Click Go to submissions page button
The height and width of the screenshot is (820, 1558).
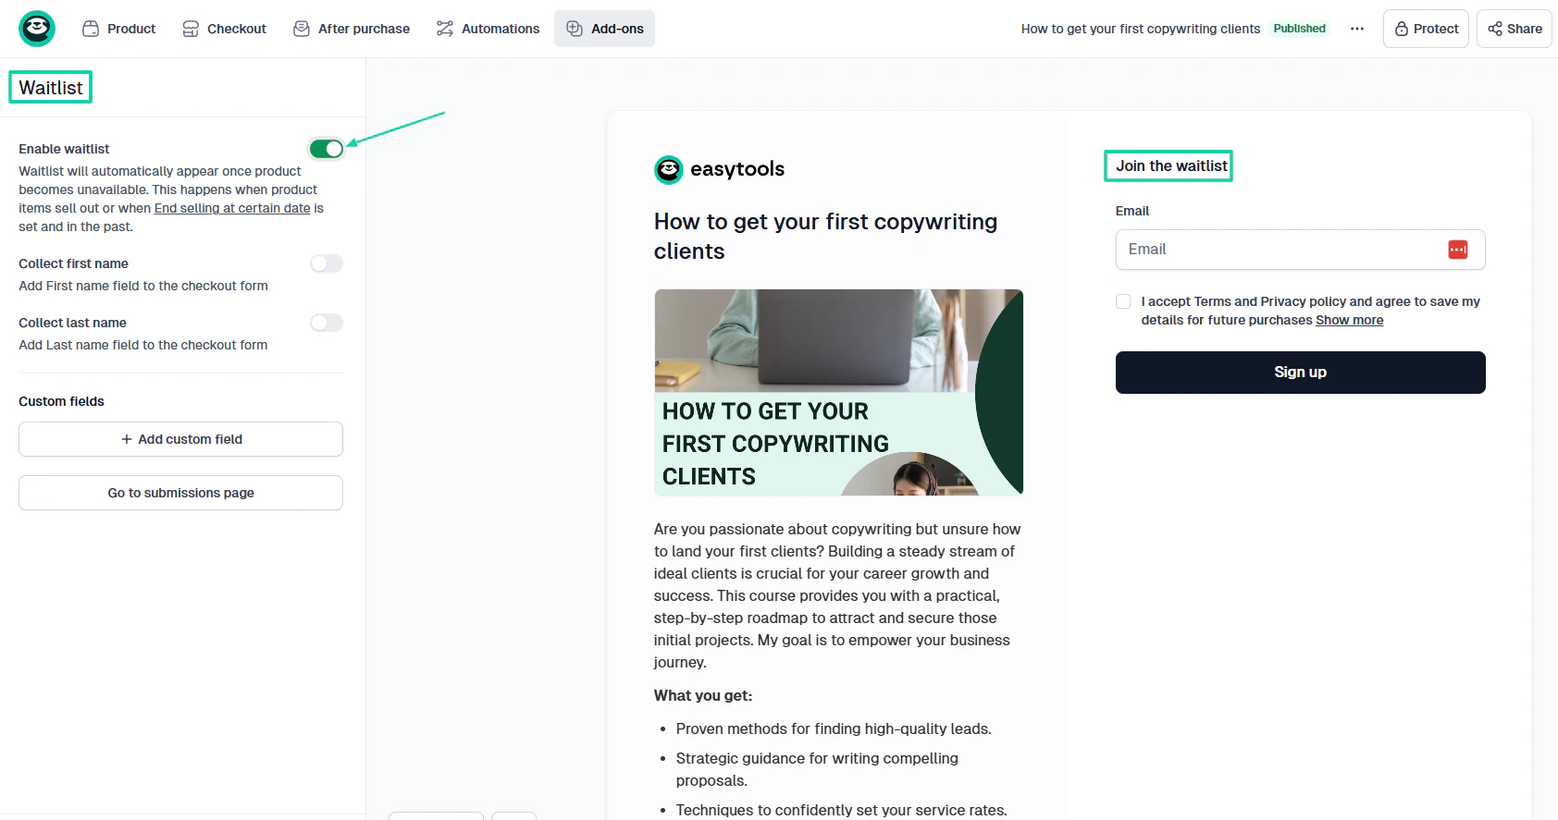[x=180, y=493]
